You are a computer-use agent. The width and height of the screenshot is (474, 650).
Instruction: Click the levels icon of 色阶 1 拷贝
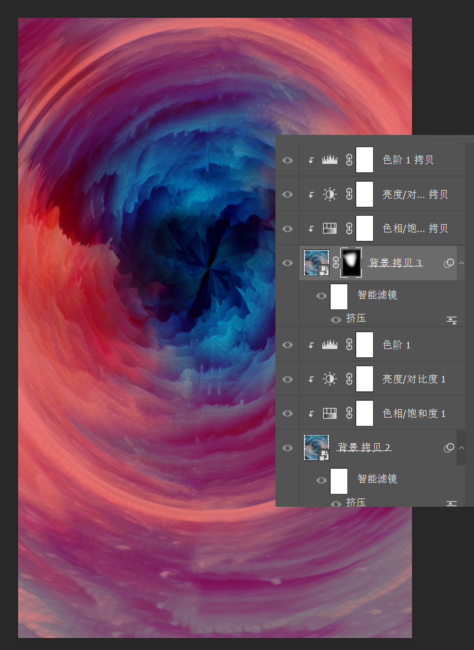(x=330, y=159)
